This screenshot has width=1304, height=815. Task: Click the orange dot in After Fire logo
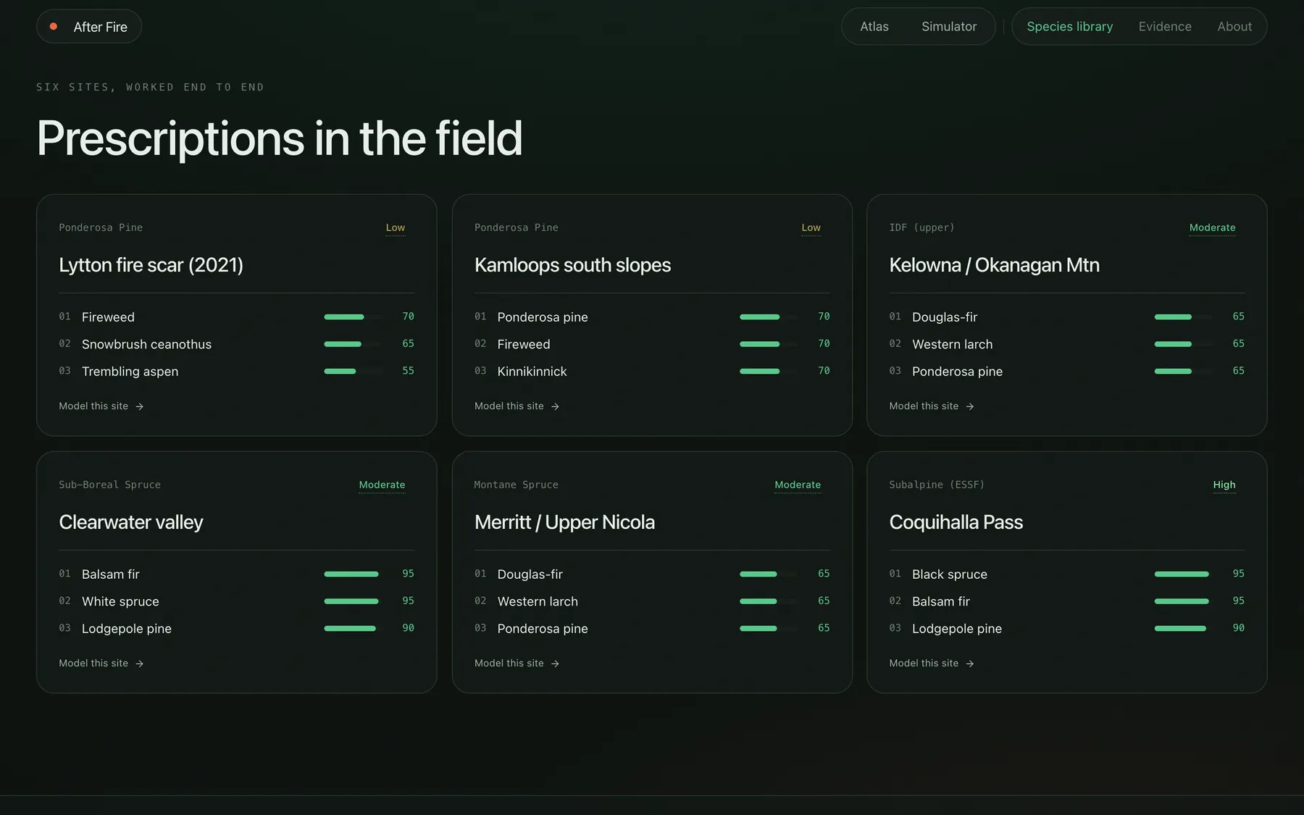(54, 27)
